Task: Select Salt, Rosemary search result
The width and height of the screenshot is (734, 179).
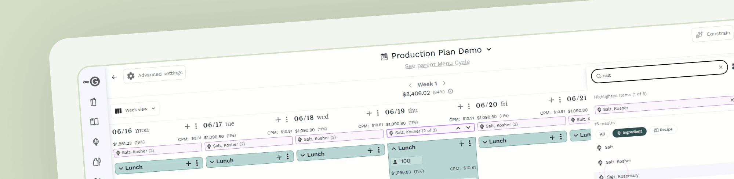Action: pyautogui.click(x=623, y=176)
